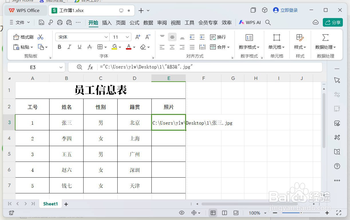Toggle center horizontal alignment
The height and width of the screenshot is (220, 350).
click(172, 47)
